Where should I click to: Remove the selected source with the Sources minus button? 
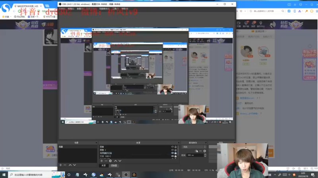point(106,161)
